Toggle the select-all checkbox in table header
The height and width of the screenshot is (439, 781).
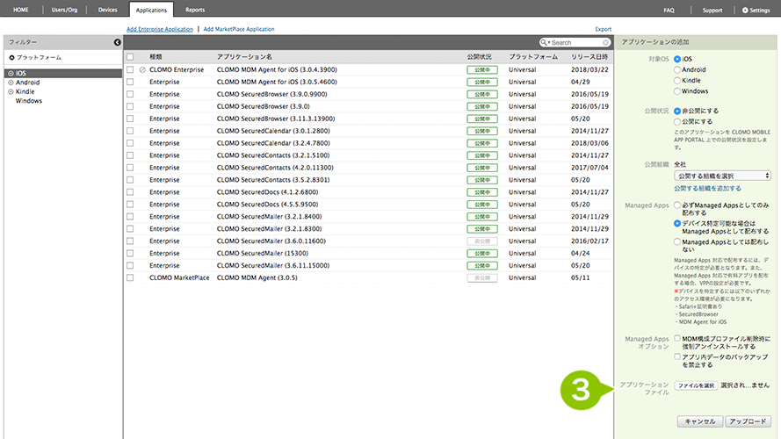130,57
